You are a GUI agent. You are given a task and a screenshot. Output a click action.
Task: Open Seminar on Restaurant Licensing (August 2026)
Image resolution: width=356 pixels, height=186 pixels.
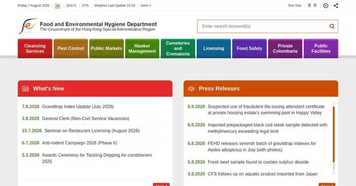tap(92, 131)
